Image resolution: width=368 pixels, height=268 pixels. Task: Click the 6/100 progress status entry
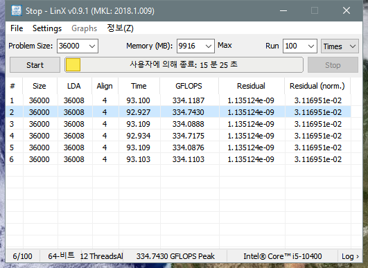point(22,256)
